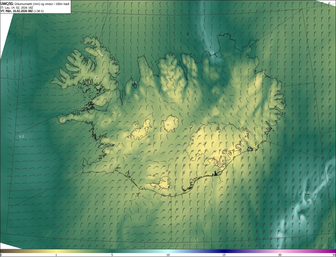The image size is (336, 257).
Task: Click the '30' label on the color scale
Action: tap(280, 255)
